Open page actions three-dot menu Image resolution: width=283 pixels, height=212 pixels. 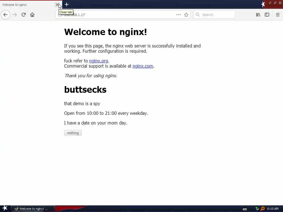point(179,15)
